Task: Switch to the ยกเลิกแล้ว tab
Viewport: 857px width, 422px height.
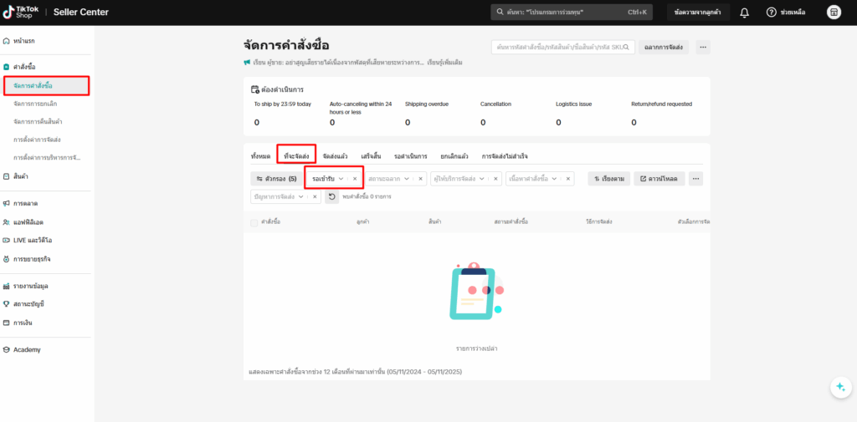Action: [454, 156]
